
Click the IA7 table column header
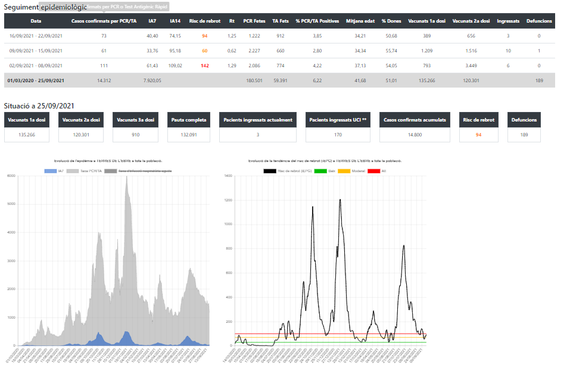(x=152, y=21)
